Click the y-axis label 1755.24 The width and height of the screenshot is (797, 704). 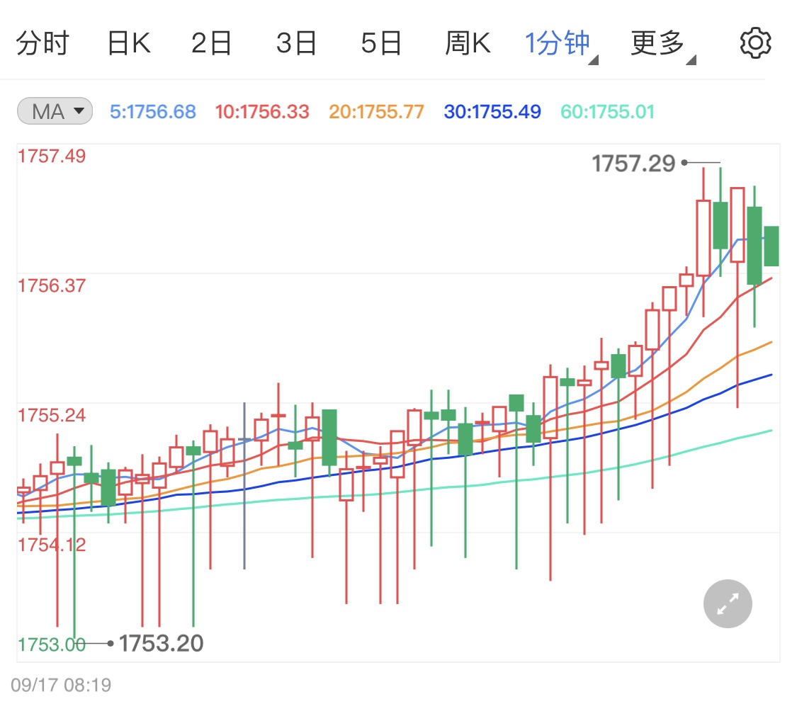point(52,415)
